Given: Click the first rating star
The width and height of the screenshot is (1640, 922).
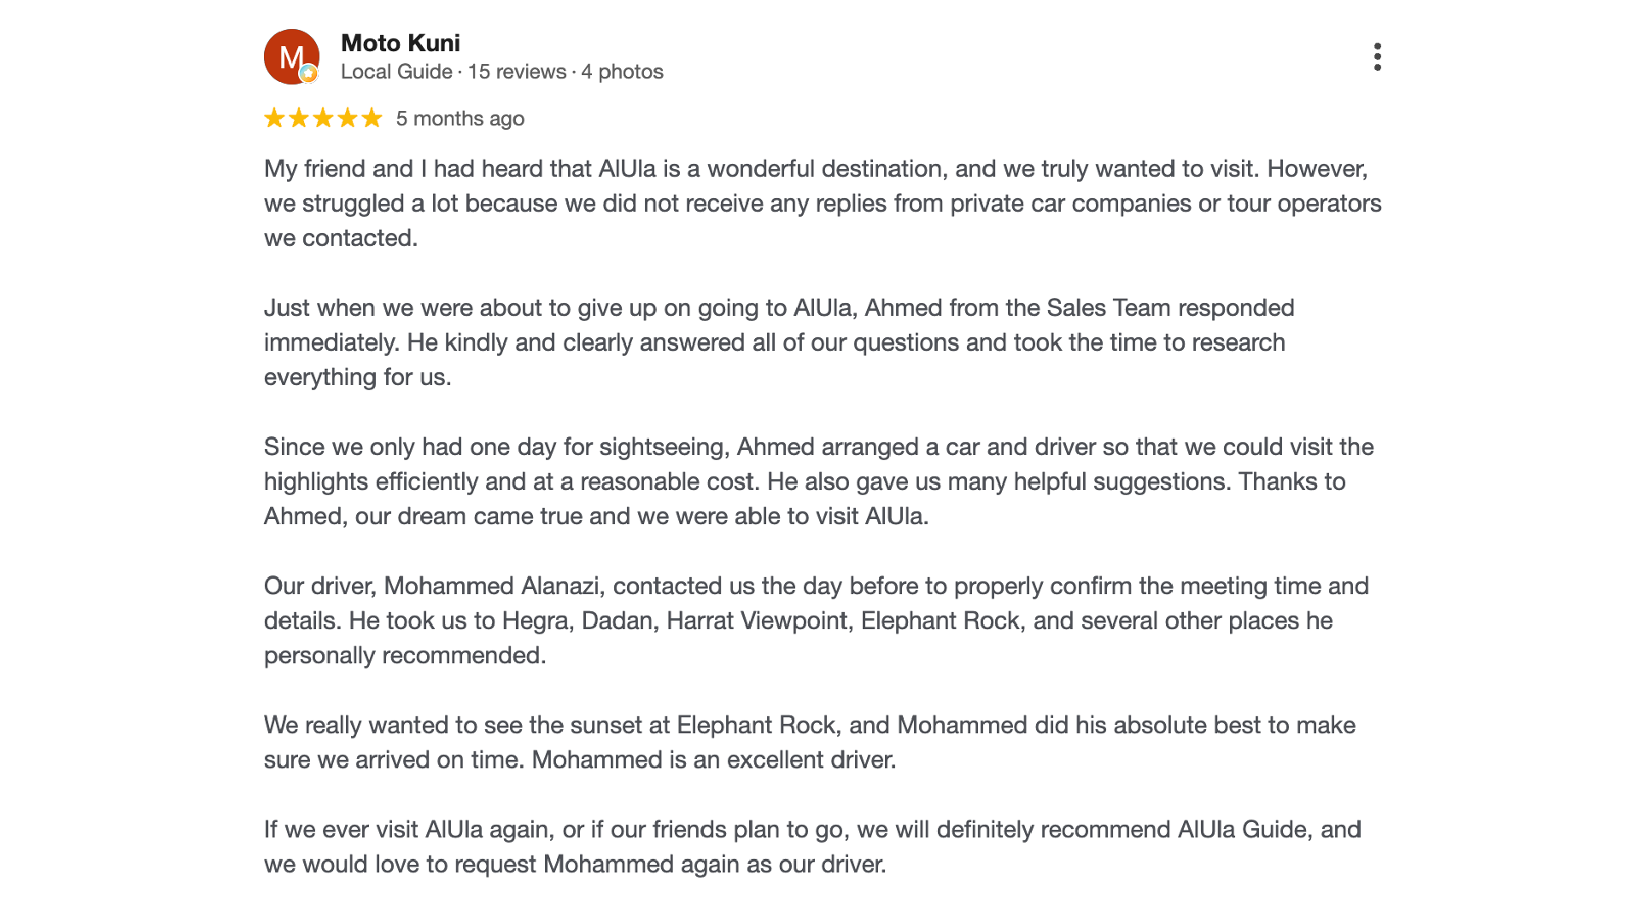Looking at the screenshot, I should (x=274, y=118).
